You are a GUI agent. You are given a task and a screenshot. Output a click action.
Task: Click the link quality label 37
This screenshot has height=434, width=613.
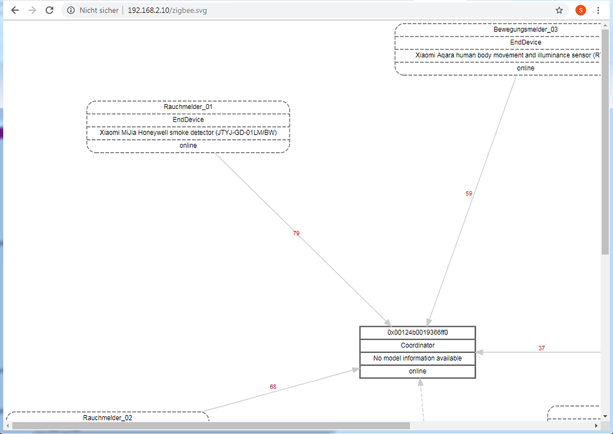(541, 348)
